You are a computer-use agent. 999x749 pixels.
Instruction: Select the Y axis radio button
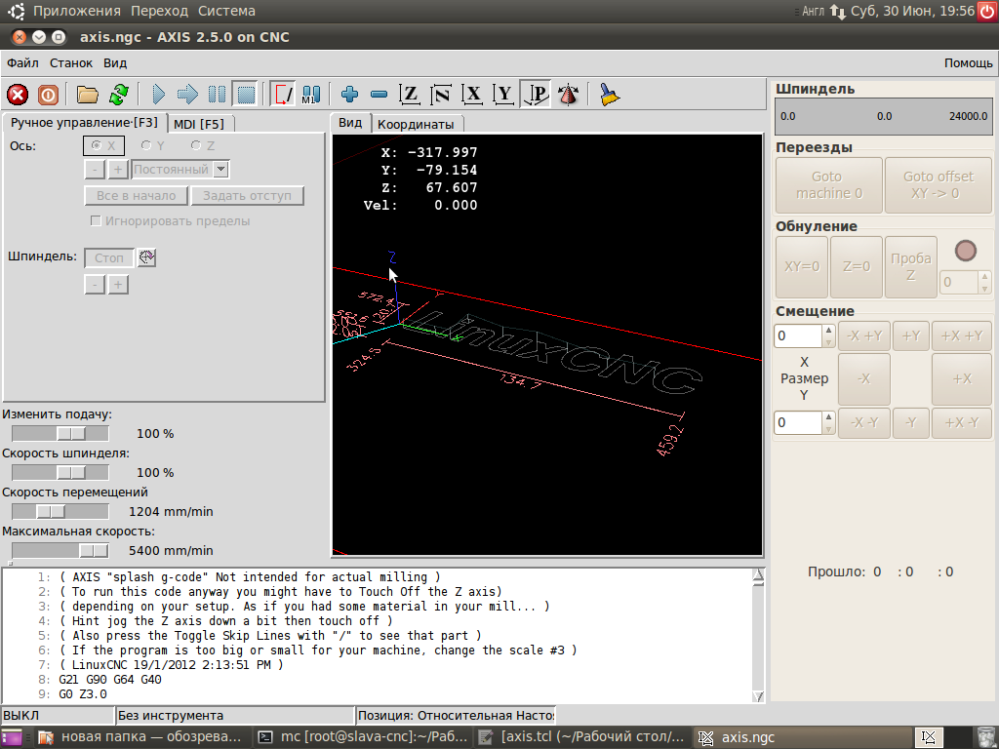146,145
